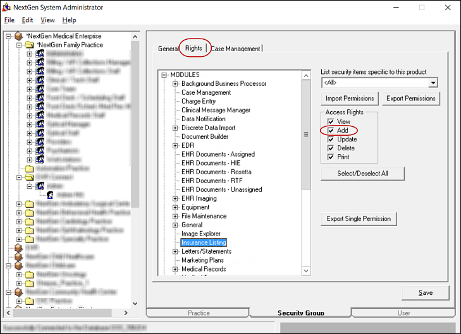
Task: Click the modules list vertical scrollbar thumb
Action: (x=306, y=134)
